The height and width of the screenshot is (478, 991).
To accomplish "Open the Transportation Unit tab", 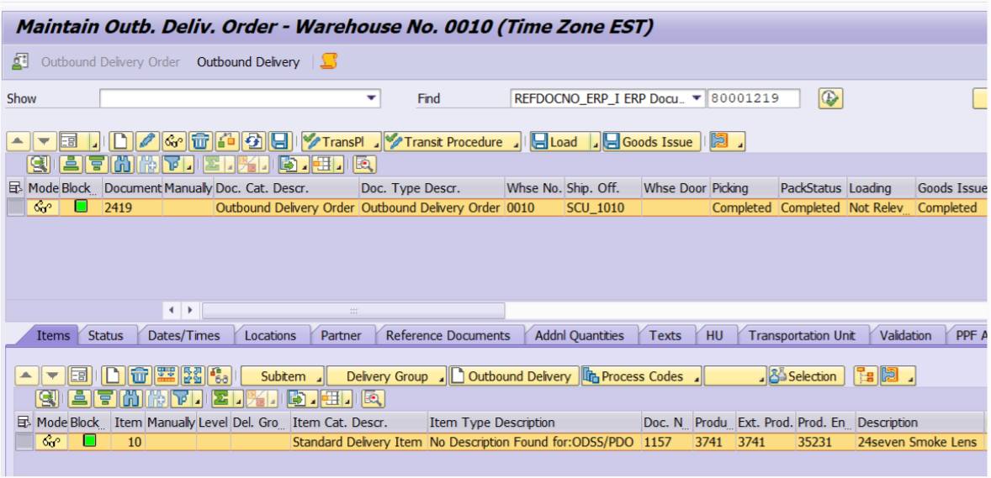I will click(801, 335).
